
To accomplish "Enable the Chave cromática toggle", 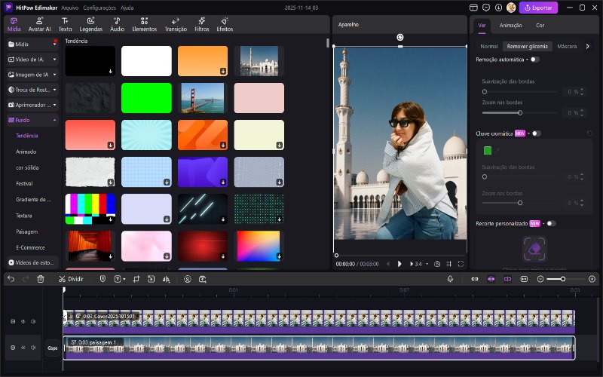I will (537, 133).
